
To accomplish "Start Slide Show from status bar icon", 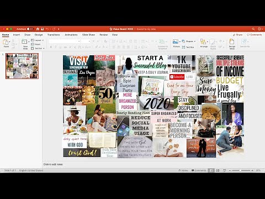I will pyautogui.click(x=224, y=170).
